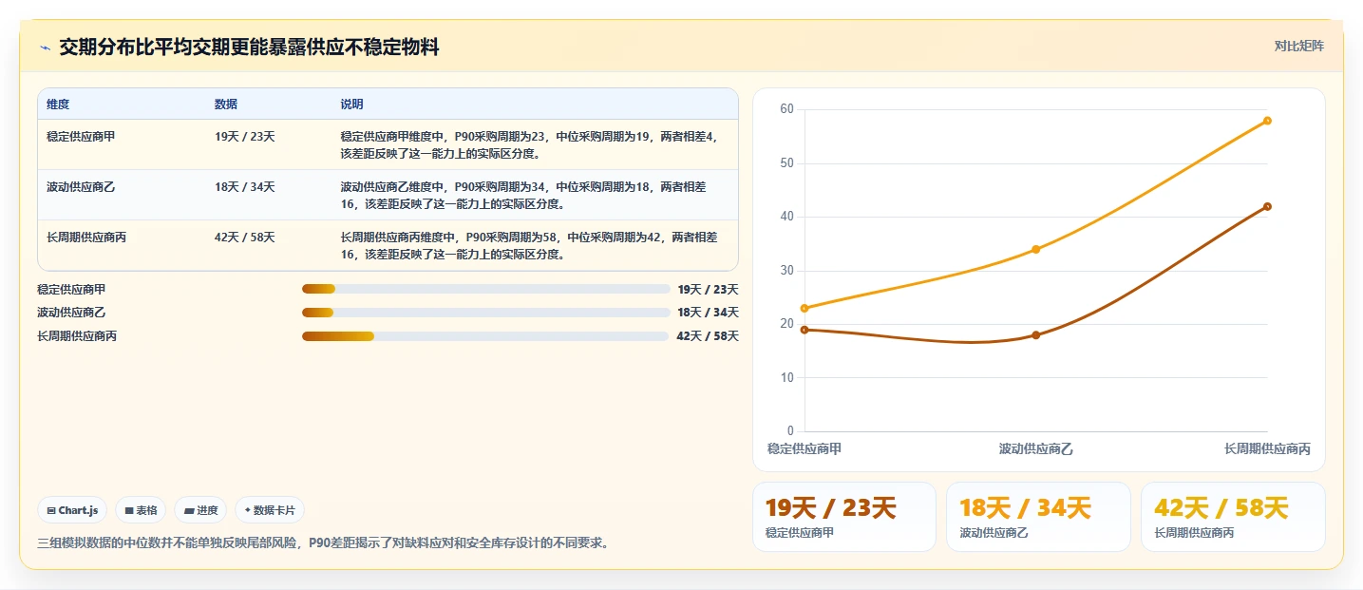
Task: Click the 数据 column header
Action: (x=226, y=105)
